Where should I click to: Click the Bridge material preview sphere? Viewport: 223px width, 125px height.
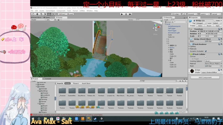192,71
